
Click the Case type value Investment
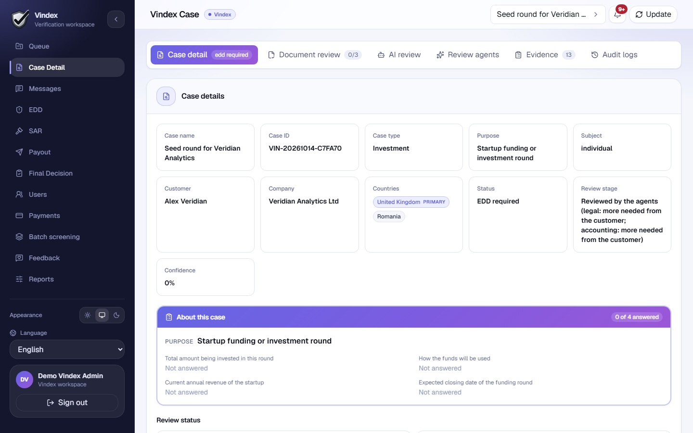click(391, 148)
